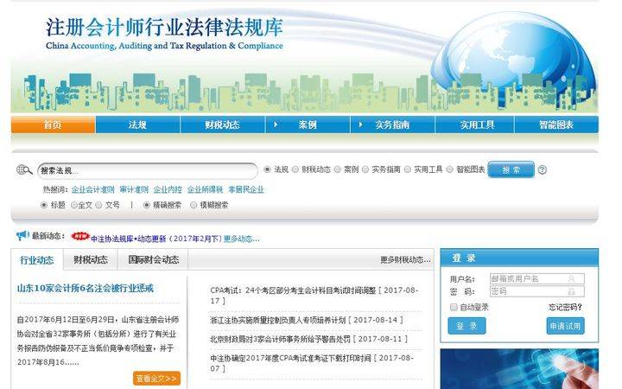Click the help question mark icon
This screenshot has height=389, width=622.
point(543,170)
